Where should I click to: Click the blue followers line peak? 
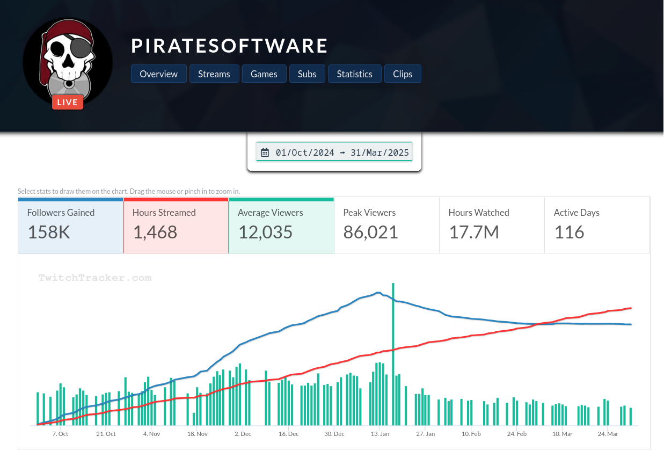(378, 293)
